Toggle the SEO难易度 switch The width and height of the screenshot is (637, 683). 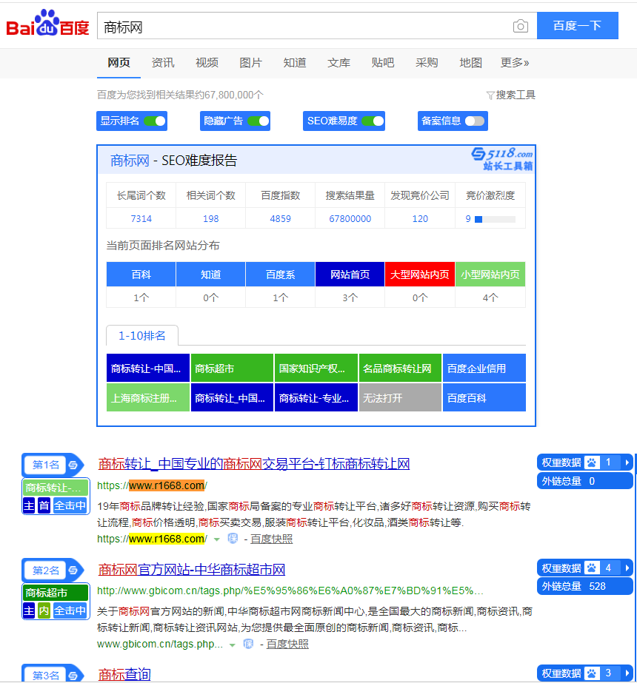[x=373, y=121]
